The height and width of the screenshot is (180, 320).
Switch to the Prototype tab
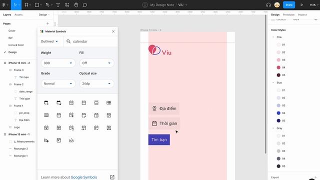(288, 14)
